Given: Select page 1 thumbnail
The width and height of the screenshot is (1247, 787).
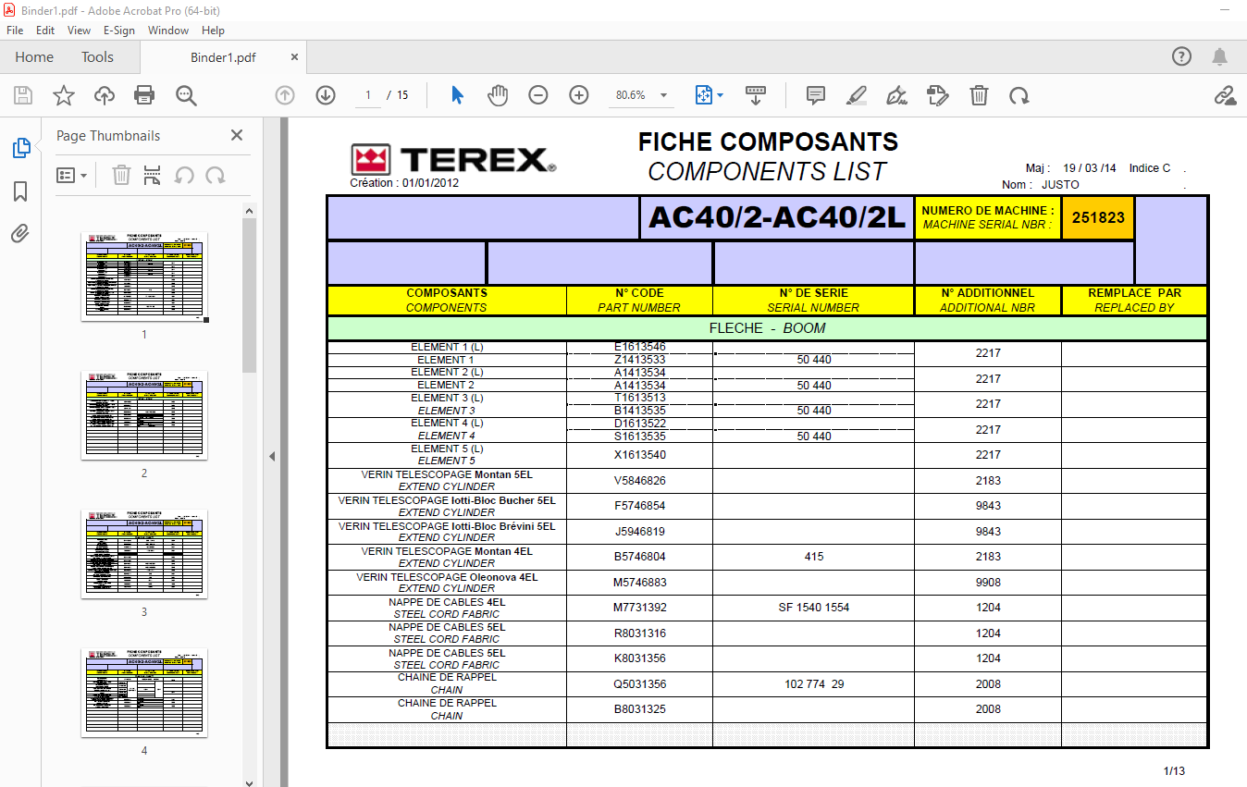Looking at the screenshot, I should [144, 276].
